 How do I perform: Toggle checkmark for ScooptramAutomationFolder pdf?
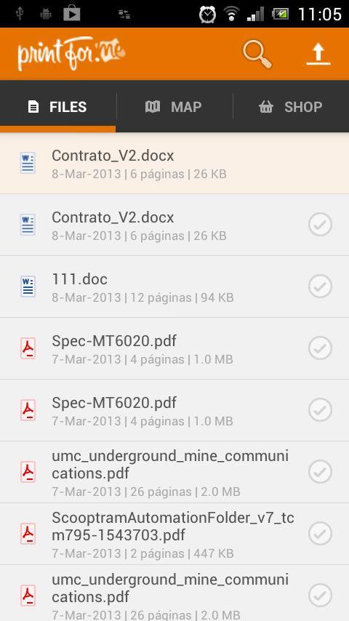coord(320,534)
